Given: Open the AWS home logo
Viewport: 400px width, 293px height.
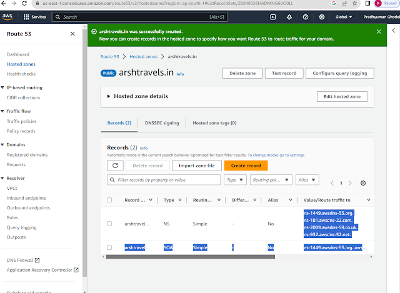Looking at the screenshot, I should point(7,17).
